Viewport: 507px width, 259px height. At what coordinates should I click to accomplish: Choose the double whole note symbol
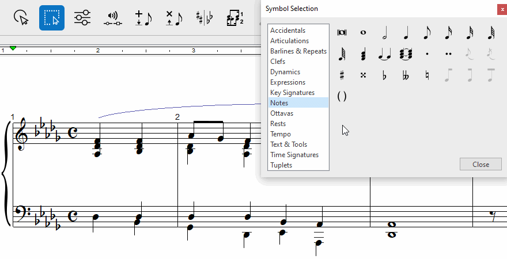click(342, 32)
